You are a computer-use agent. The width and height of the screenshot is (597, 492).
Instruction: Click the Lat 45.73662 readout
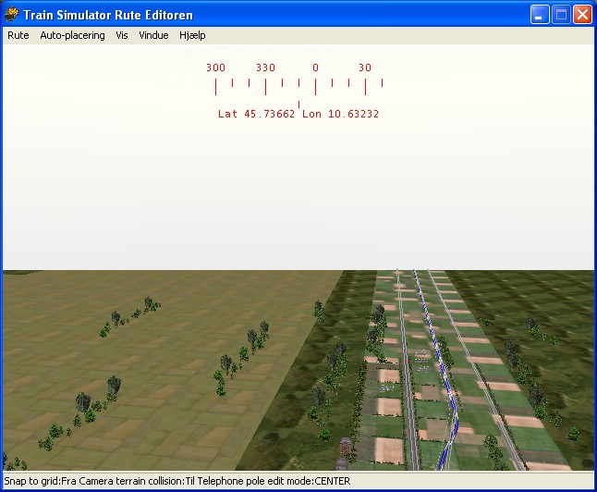pos(256,114)
